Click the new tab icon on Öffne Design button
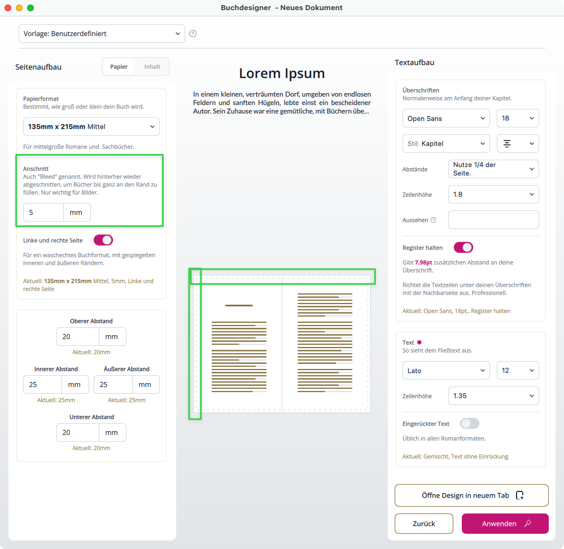The width and height of the screenshot is (564, 549). point(519,495)
